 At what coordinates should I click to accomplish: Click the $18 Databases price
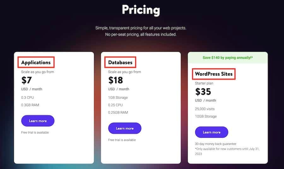click(x=115, y=80)
